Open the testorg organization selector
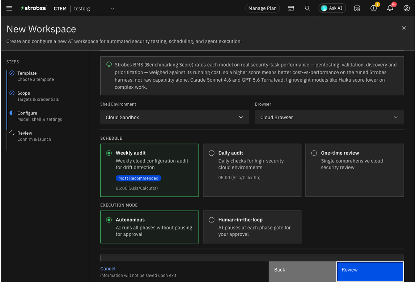The height and width of the screenshot is (282, 416). tap(94, 8)
